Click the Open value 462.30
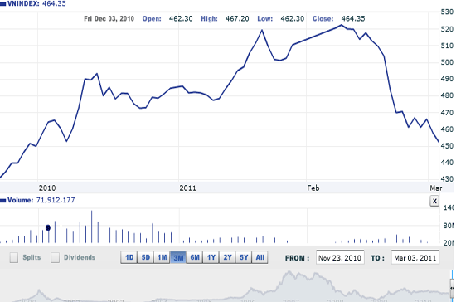Image resolution: width=456 pixels, height=302 pixels. coord(181,18)
